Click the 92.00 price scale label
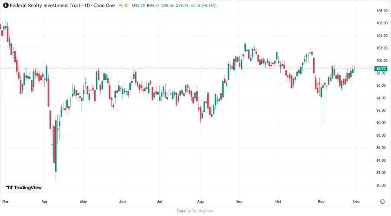Image resolution: width=391 pixels, height=216 pixels. [x=382, y=111]
